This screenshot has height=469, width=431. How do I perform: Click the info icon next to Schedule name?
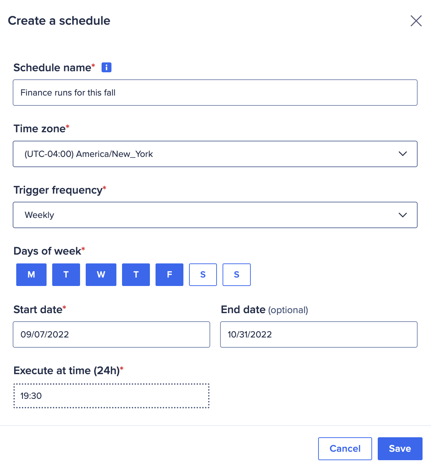click(107, 67)
